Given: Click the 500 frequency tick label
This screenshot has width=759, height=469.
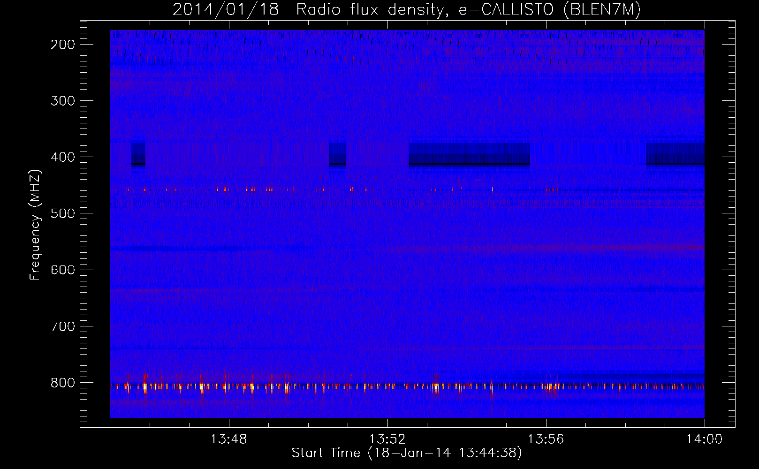Looking at the screenshot, I should 62,213.
